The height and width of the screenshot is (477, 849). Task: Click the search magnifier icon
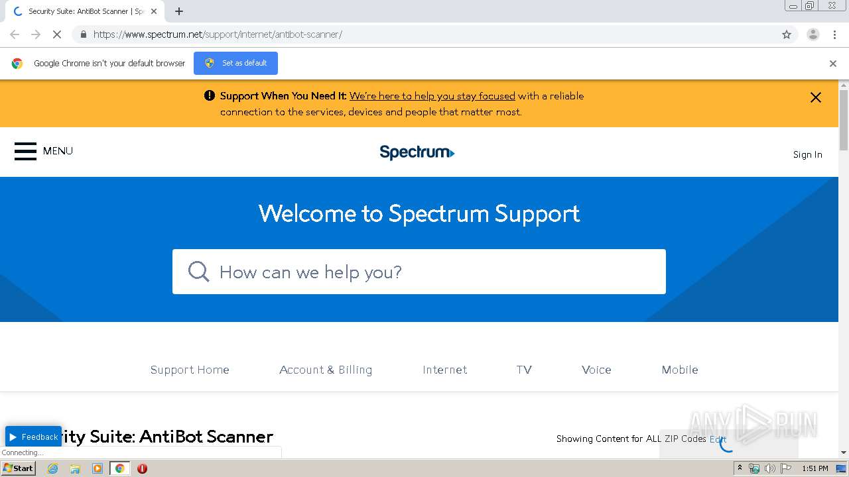click(x=198, y=272)
